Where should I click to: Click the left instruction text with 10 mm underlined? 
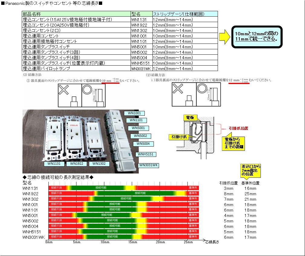pyautogui.click(x=83, y=80)
